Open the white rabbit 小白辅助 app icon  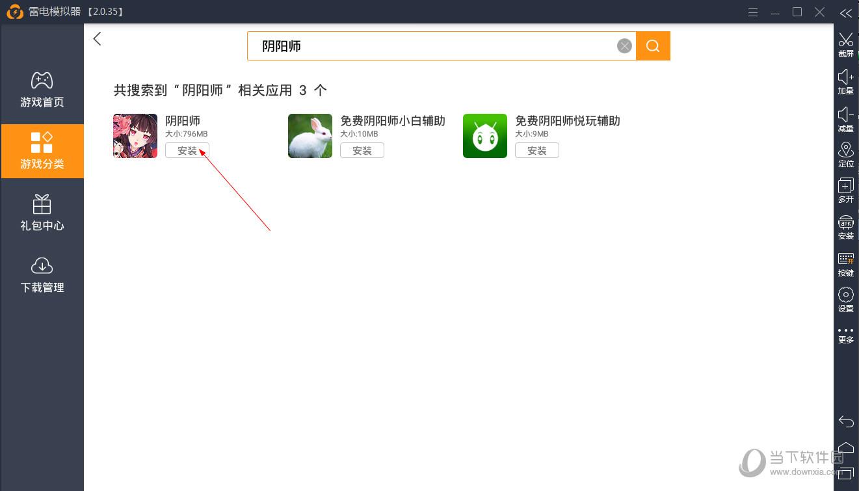coord(310,136)
